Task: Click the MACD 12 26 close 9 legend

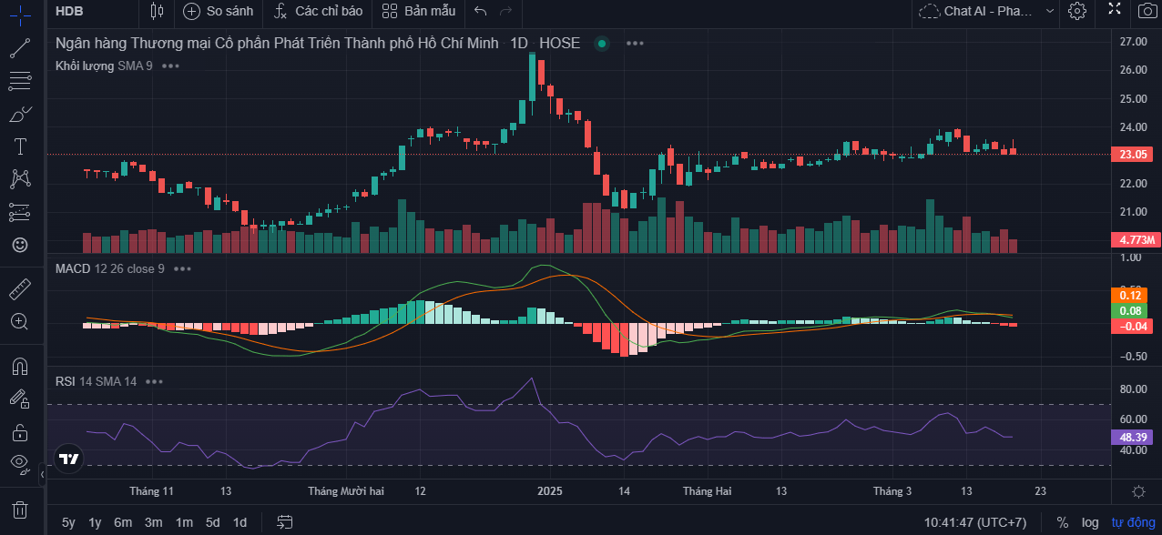Action: coord(109,268)
